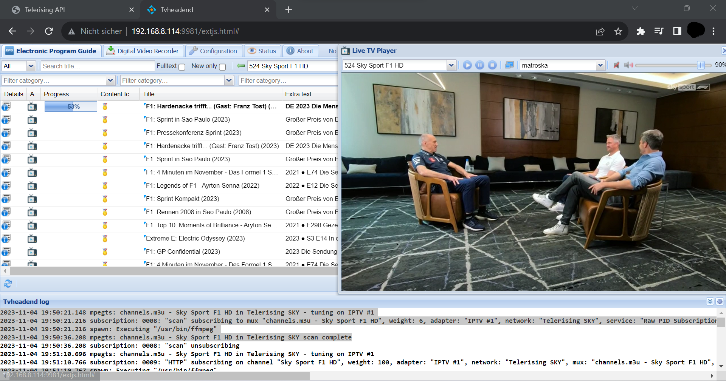Reload the page in browser
726x381 pixels.
click(49, 31)
